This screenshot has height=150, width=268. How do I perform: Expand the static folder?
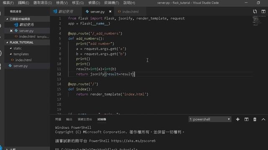coord(27,48)
